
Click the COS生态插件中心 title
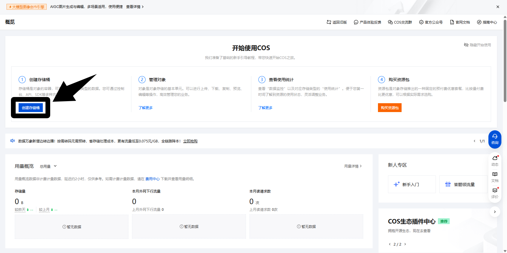[x=412, y=221]
